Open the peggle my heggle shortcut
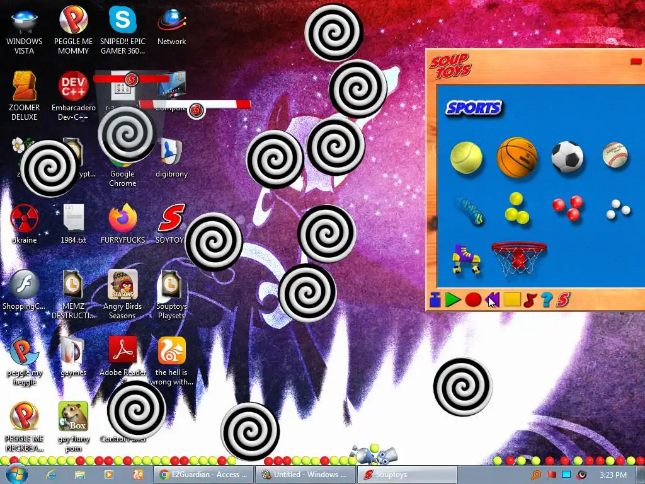 point(25,361)
